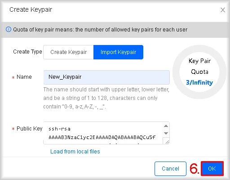Viewport: 230px width, 180px height.
Task: Close the Create Keypair dialog
Action: tap(223, 10)
